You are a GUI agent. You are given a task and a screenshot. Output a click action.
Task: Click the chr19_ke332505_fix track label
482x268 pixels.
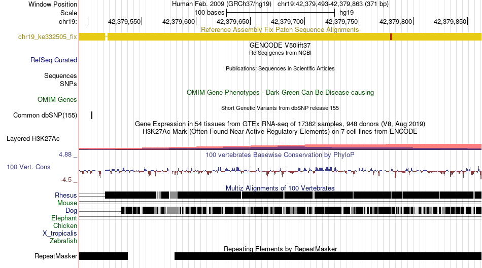click(x=47, y=37)
